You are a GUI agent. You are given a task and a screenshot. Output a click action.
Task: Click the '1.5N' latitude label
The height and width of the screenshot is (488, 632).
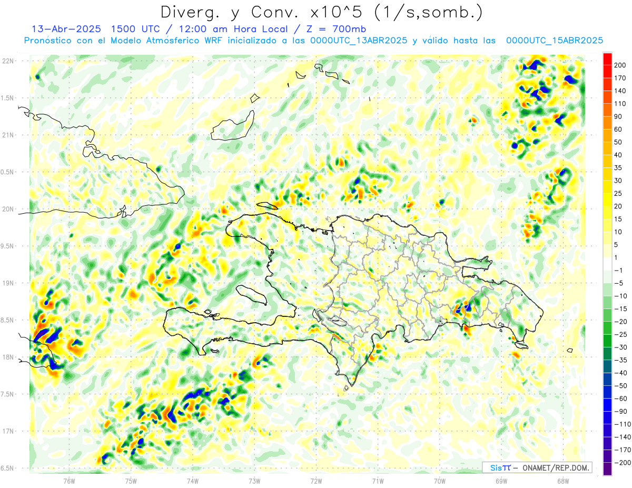click(7, 98)
